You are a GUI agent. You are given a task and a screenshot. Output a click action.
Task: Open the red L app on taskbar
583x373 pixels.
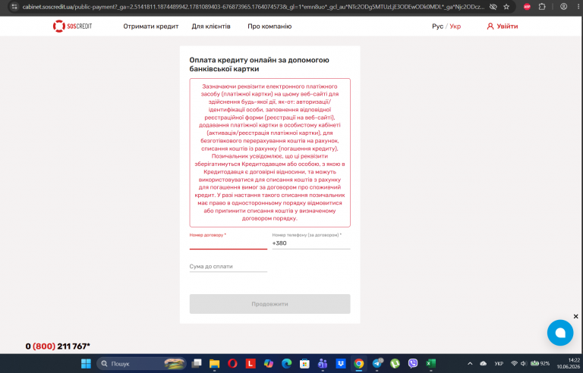251,363
